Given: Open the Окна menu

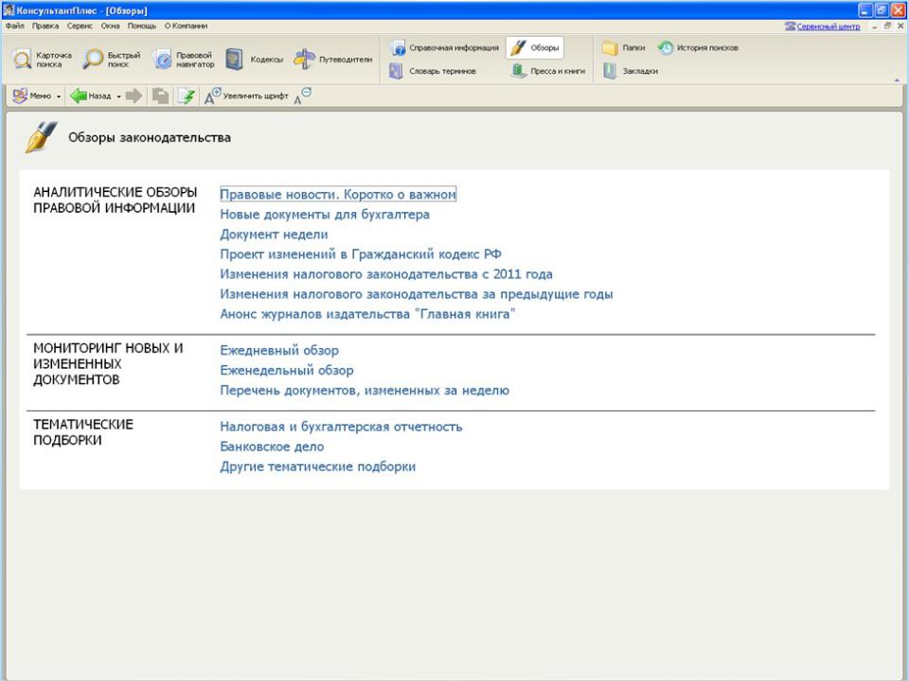Looking at the screenshot, I should (110, 26).
